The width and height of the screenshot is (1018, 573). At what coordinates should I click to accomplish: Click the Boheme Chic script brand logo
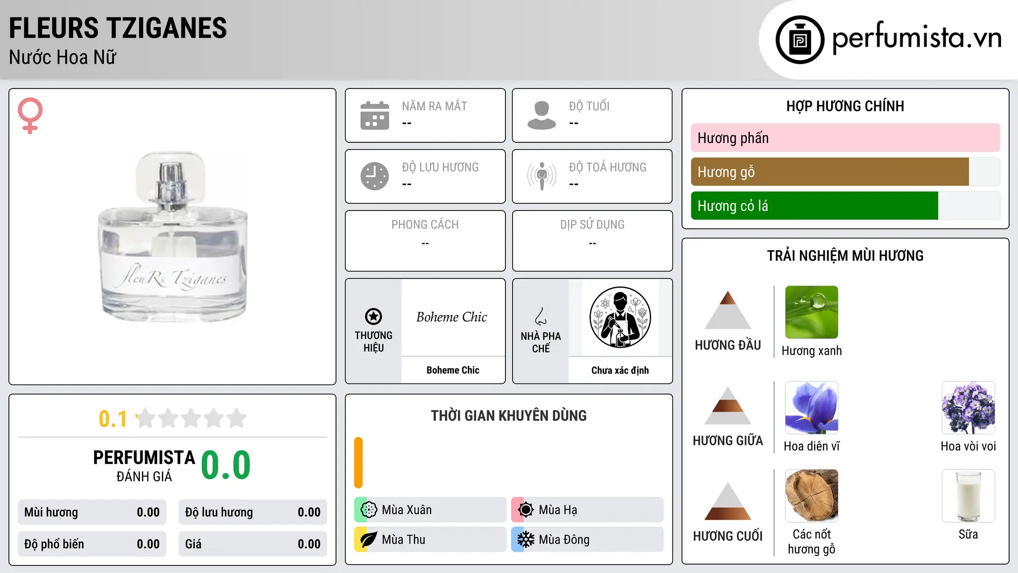click(x=452, y=317)
